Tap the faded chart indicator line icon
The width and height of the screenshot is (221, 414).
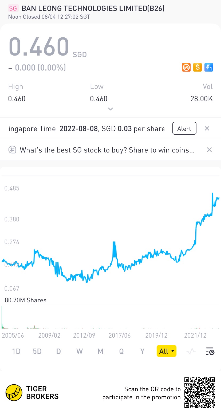[191, 351]
